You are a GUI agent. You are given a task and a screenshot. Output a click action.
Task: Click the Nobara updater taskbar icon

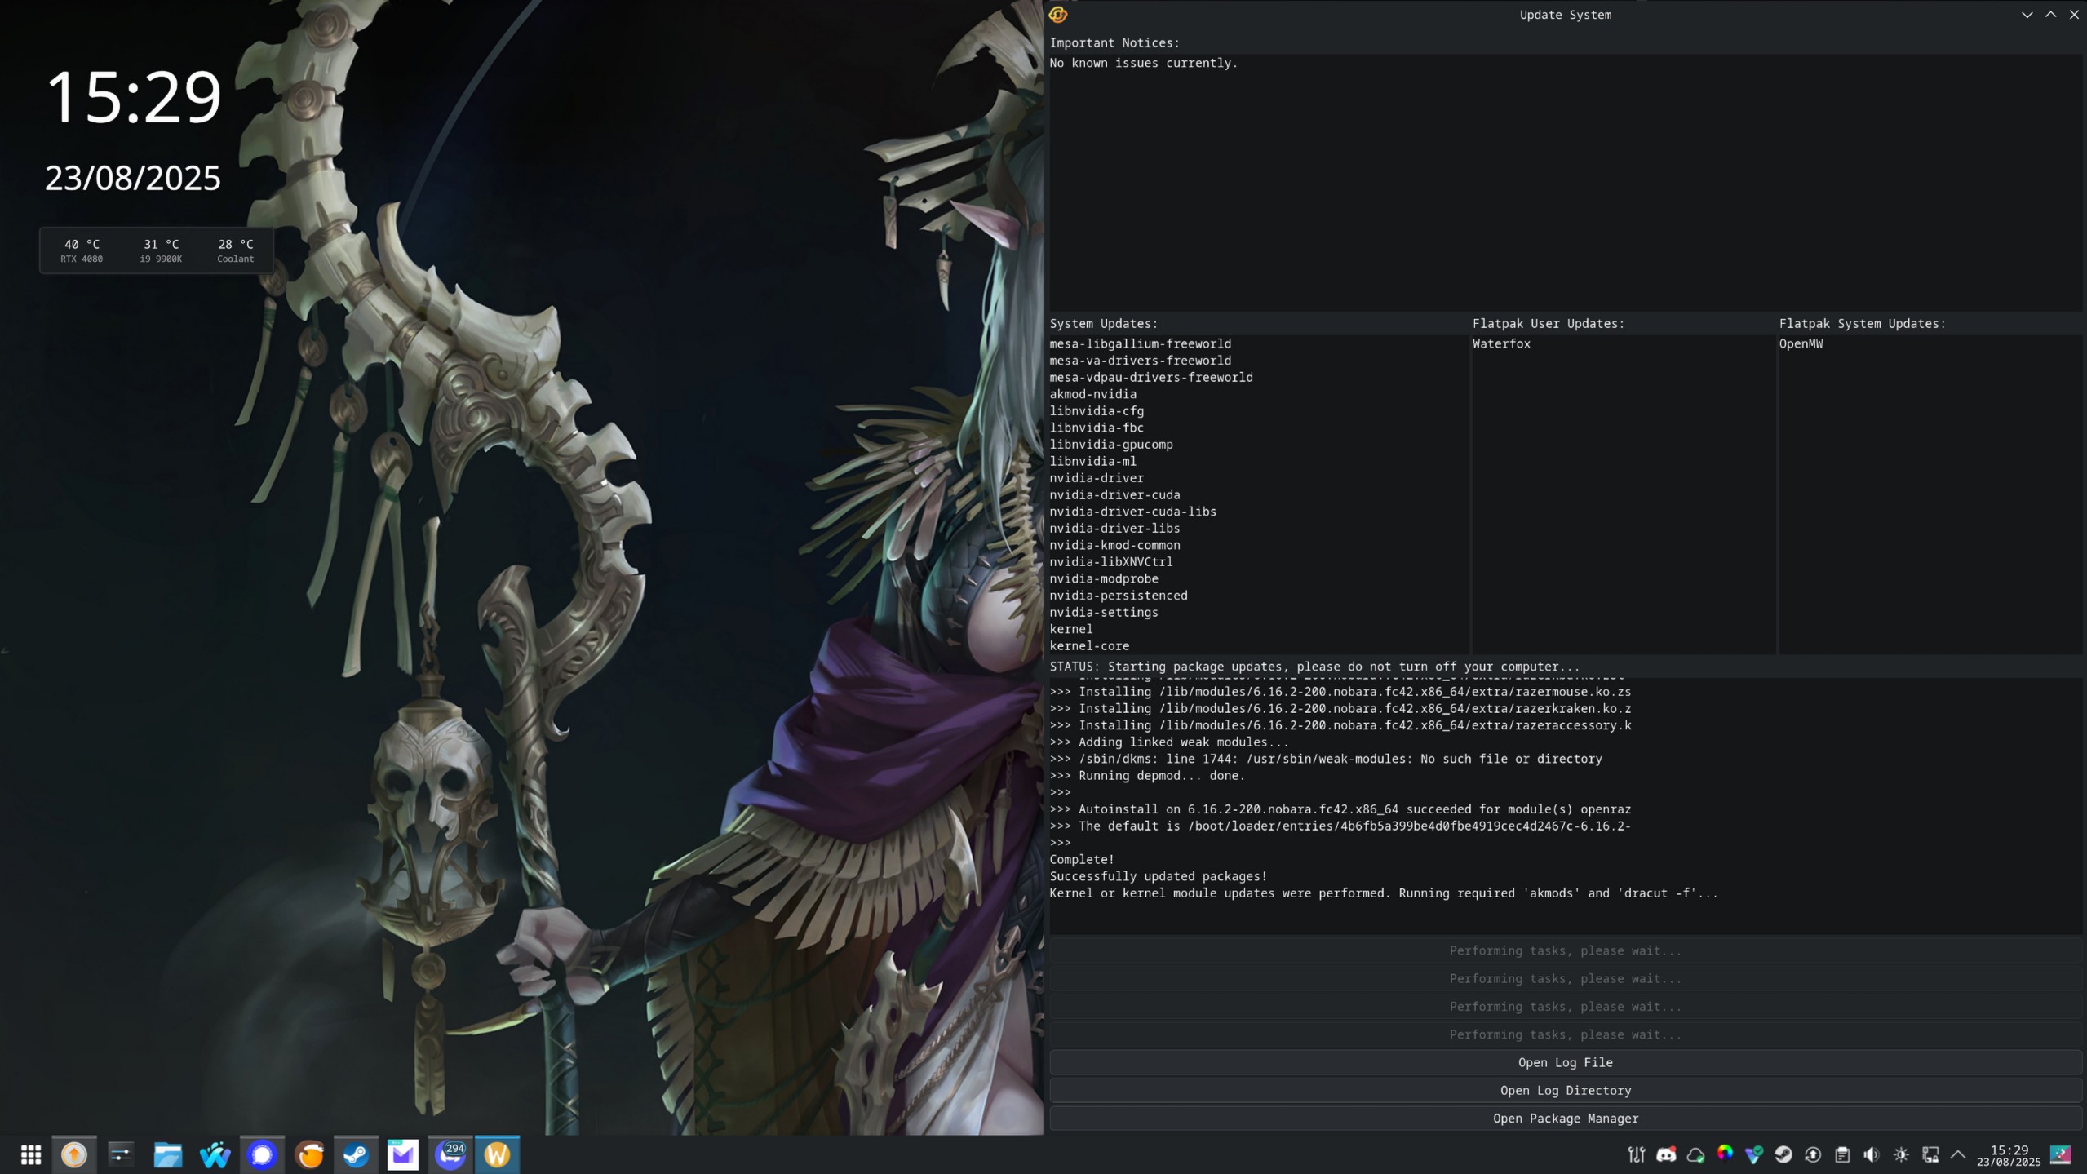[74, 1154]
